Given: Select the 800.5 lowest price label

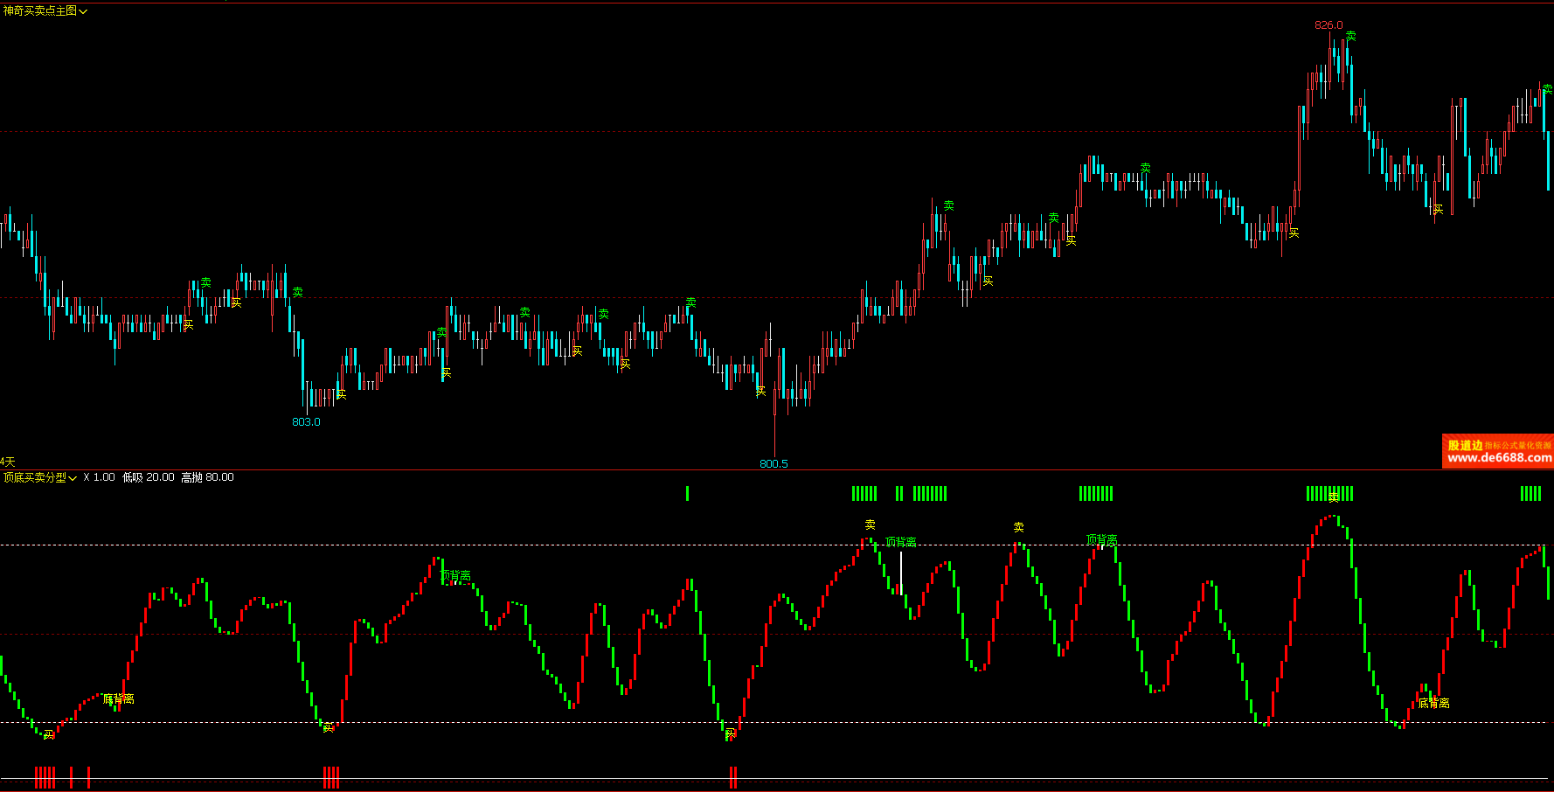Looking at the screenshot, I should 774,464.
